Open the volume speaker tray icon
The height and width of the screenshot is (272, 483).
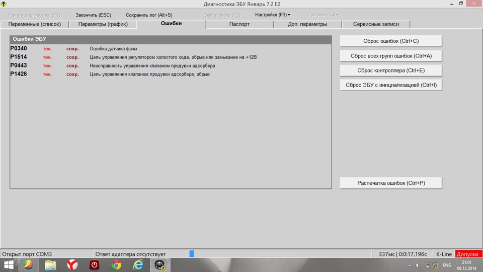(x=418, y=265)
